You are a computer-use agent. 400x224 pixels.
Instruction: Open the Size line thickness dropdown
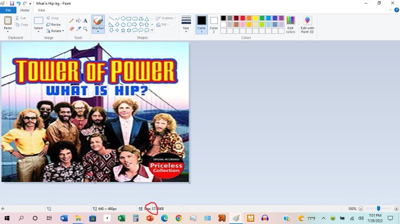coord(186,25)
